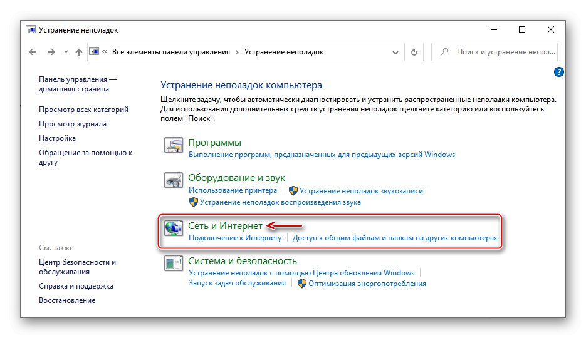Click the Hardware and Sound category icon
The height and width of the screenshot is (338, 586).
(173, 181)
